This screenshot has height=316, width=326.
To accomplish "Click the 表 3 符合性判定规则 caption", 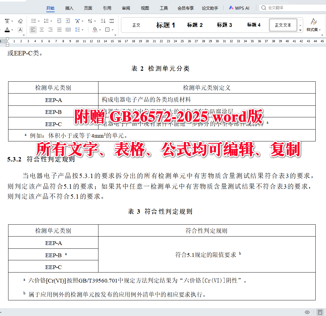I will coord(160,212).
